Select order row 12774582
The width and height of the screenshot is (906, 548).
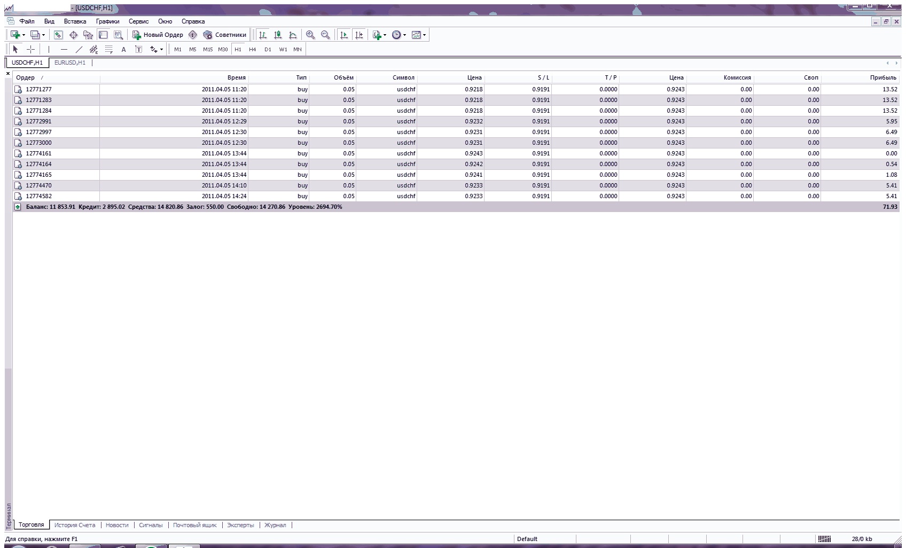click(x=456, y=196)
